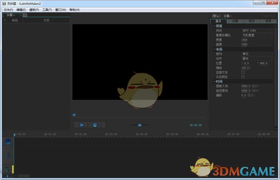This screenshot has height=180, width=280.
Task: Click the round record button beside Play
Action: click(x=95, y=125)
